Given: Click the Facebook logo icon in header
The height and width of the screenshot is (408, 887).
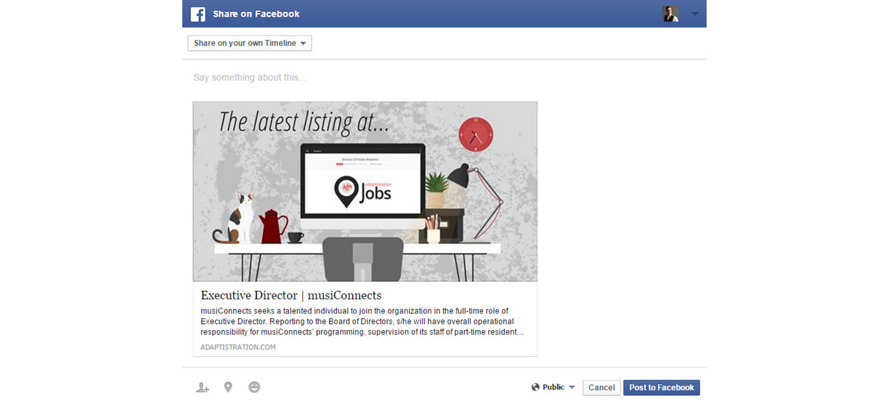Looking at the screenshot, I should coord(198,14).
